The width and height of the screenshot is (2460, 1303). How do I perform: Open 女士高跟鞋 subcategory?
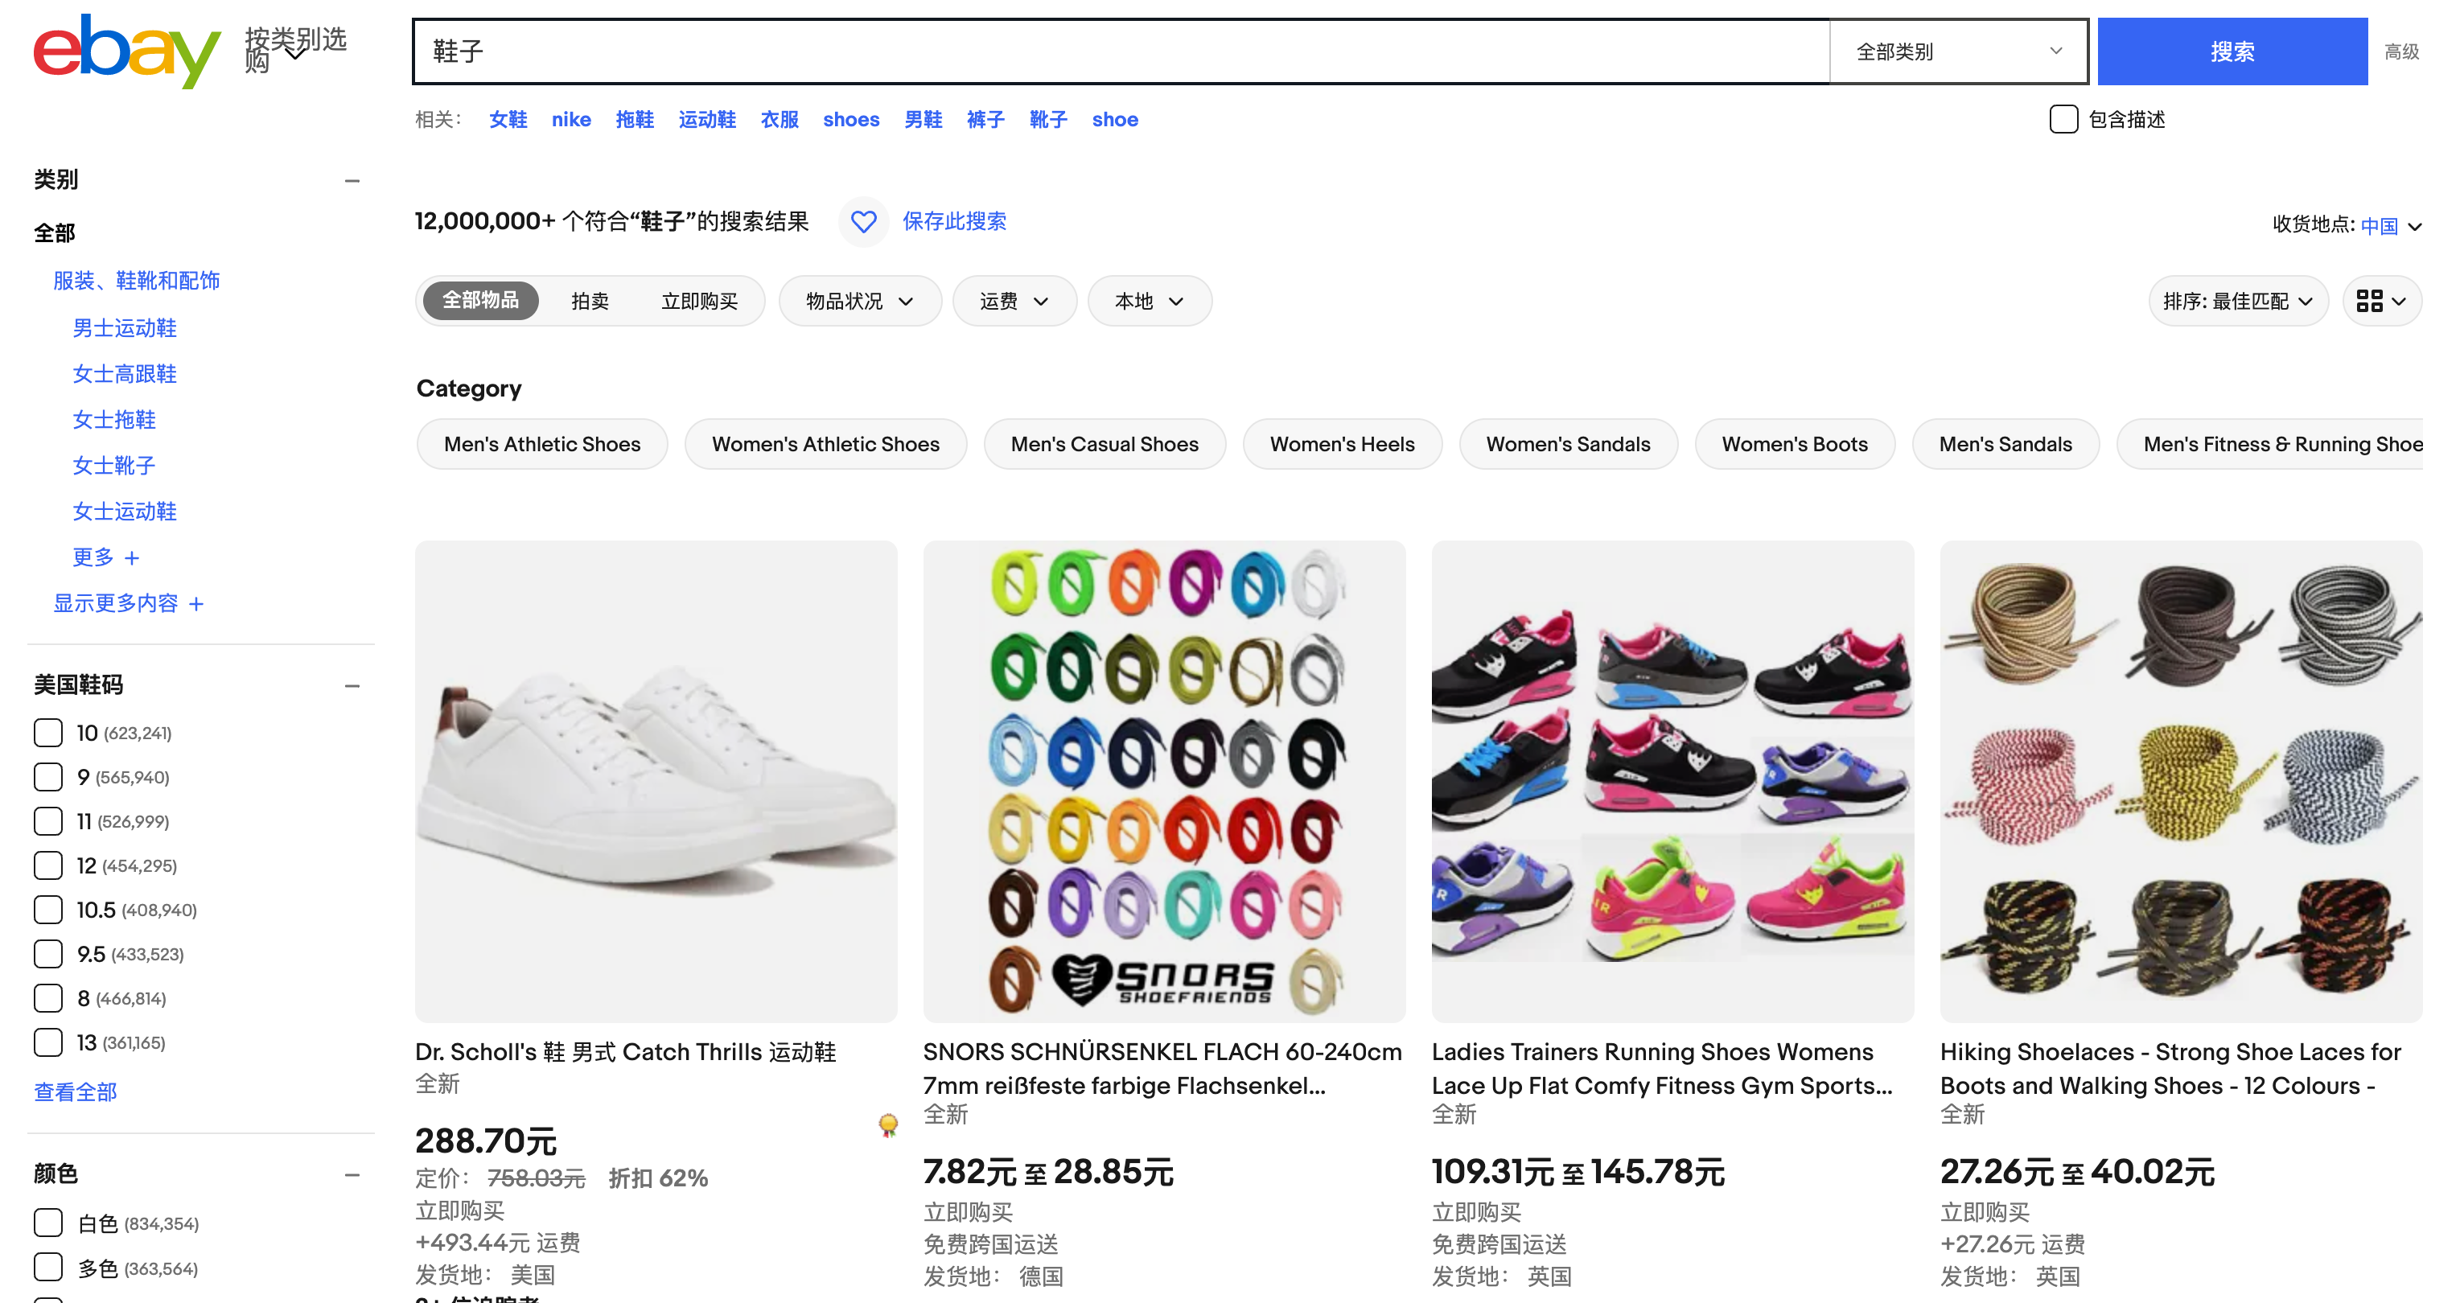pos(125,374)
